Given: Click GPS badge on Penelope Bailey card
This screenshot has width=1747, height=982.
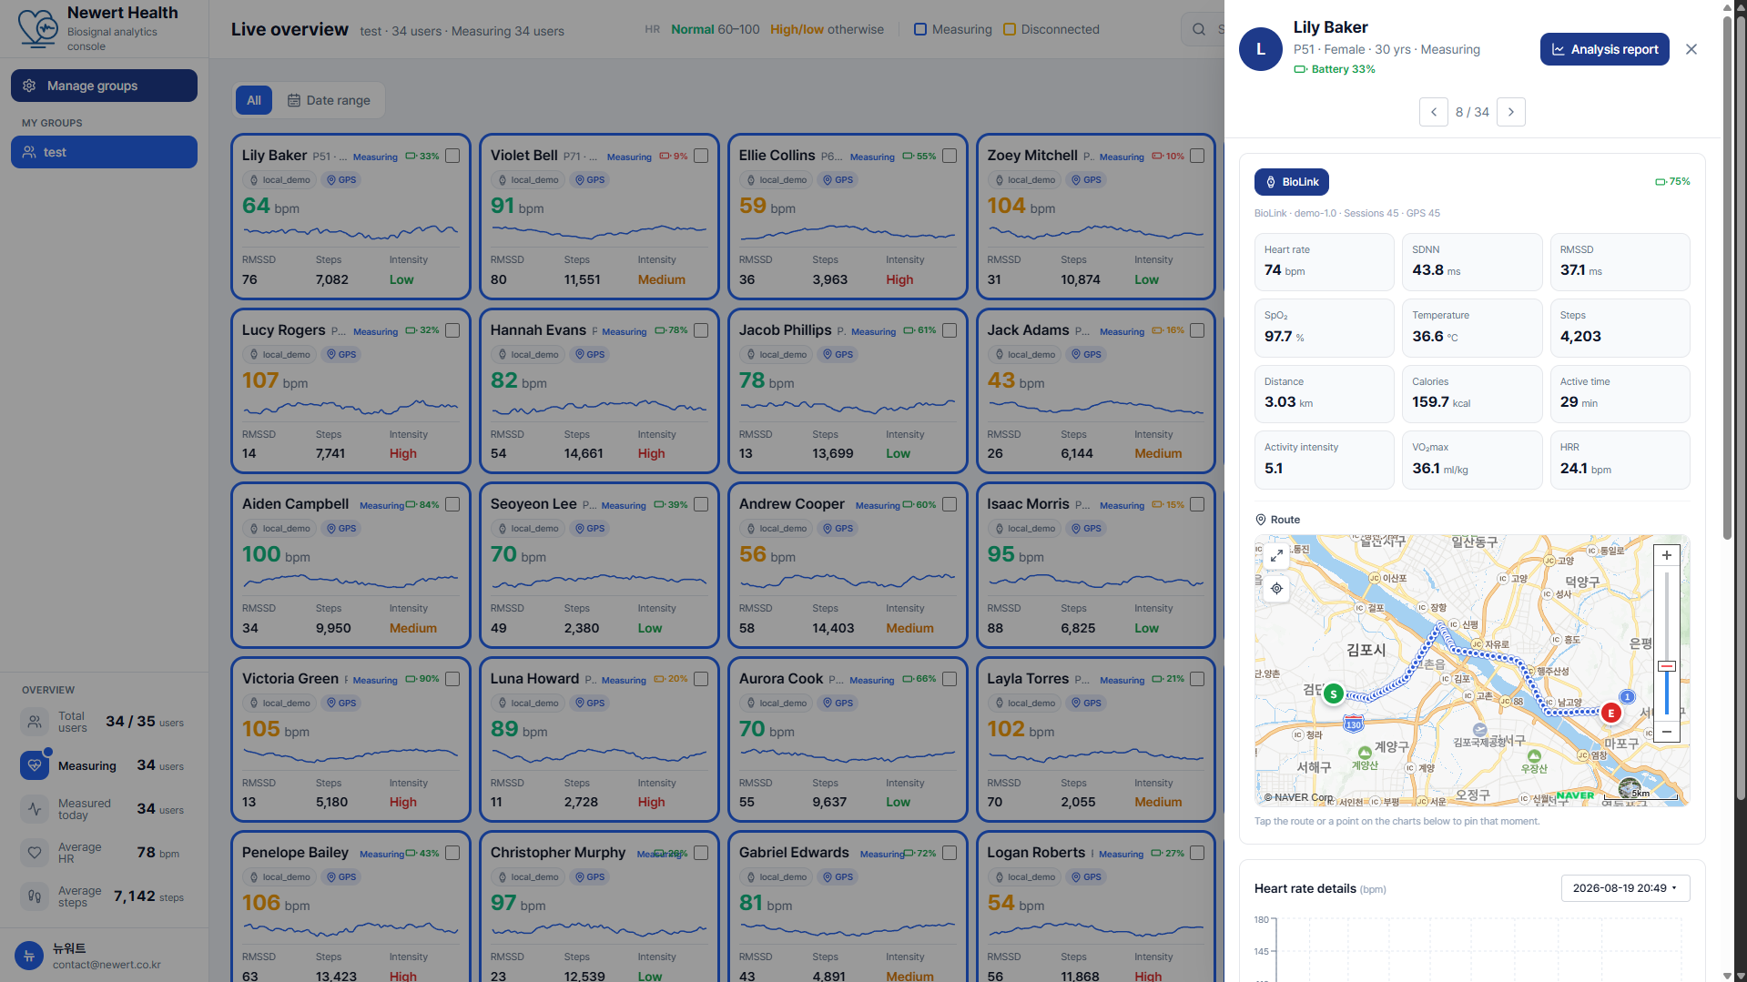Looking at the screenshot, I should 341,877.
